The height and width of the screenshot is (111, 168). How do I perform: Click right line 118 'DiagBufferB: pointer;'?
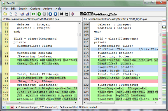pyautogui.click(x=116, y=67)
